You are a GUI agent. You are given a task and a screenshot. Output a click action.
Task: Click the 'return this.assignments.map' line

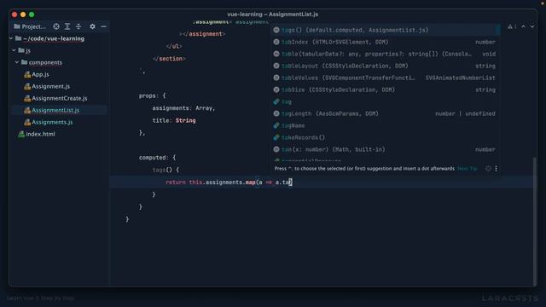coord(229,182)
